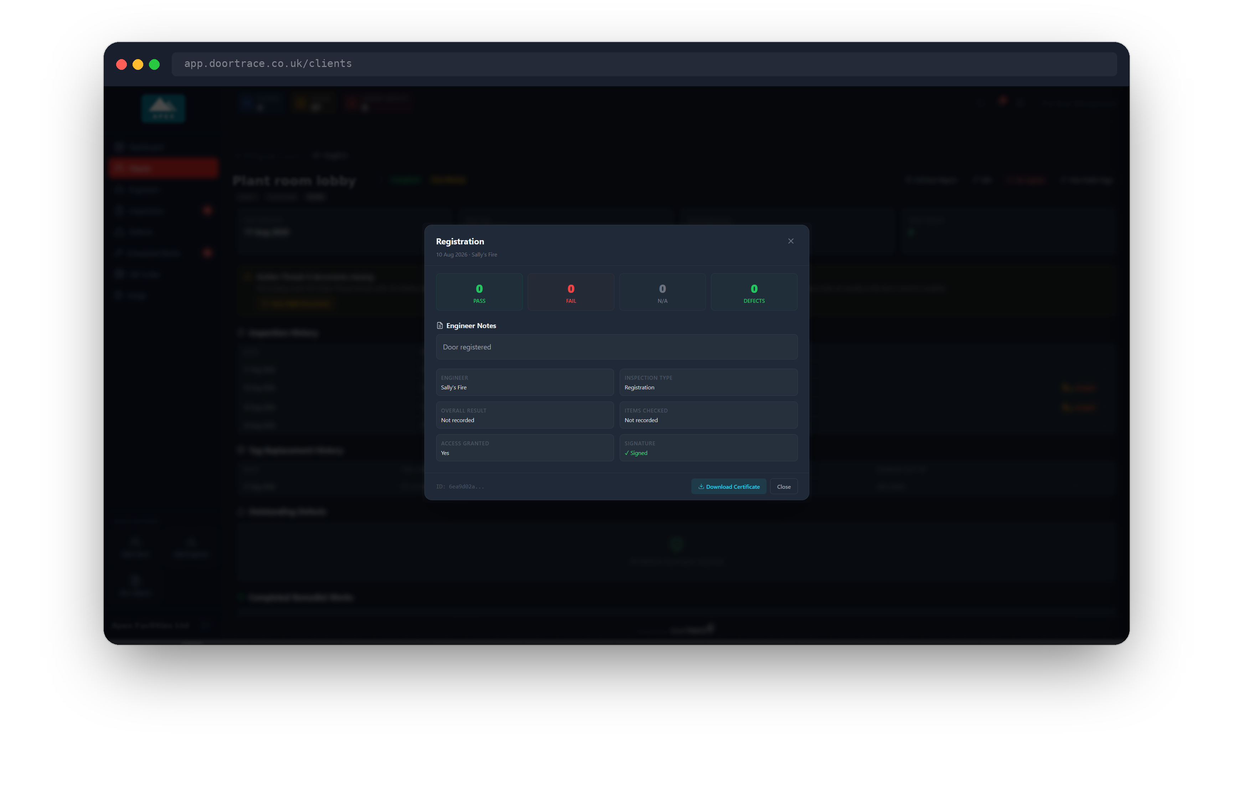Click the 'Registration' dialog title
Image resolution: width=1233 pixels, height=793 pixels.
460,242
